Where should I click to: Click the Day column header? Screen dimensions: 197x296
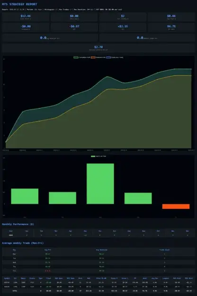[14, 250]
